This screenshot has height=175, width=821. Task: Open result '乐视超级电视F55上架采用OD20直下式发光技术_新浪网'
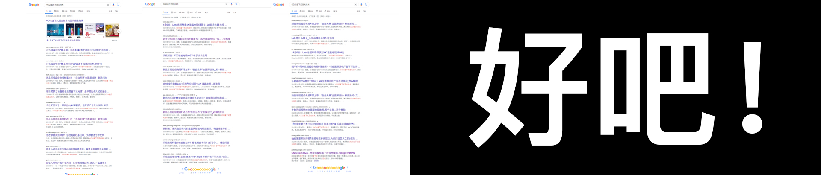(74, 64)
